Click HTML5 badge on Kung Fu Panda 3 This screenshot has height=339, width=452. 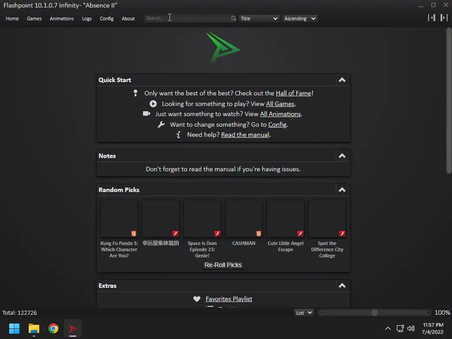click(x=134, y=234)
